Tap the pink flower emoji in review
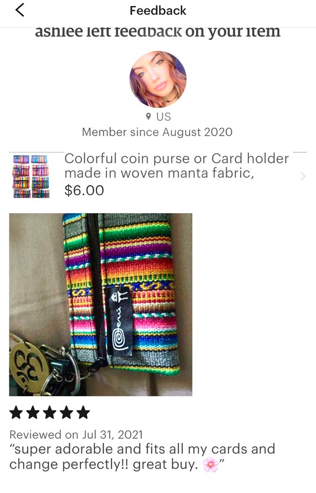Viewport: 316px width, 493px height. click(x=211, y=465)
